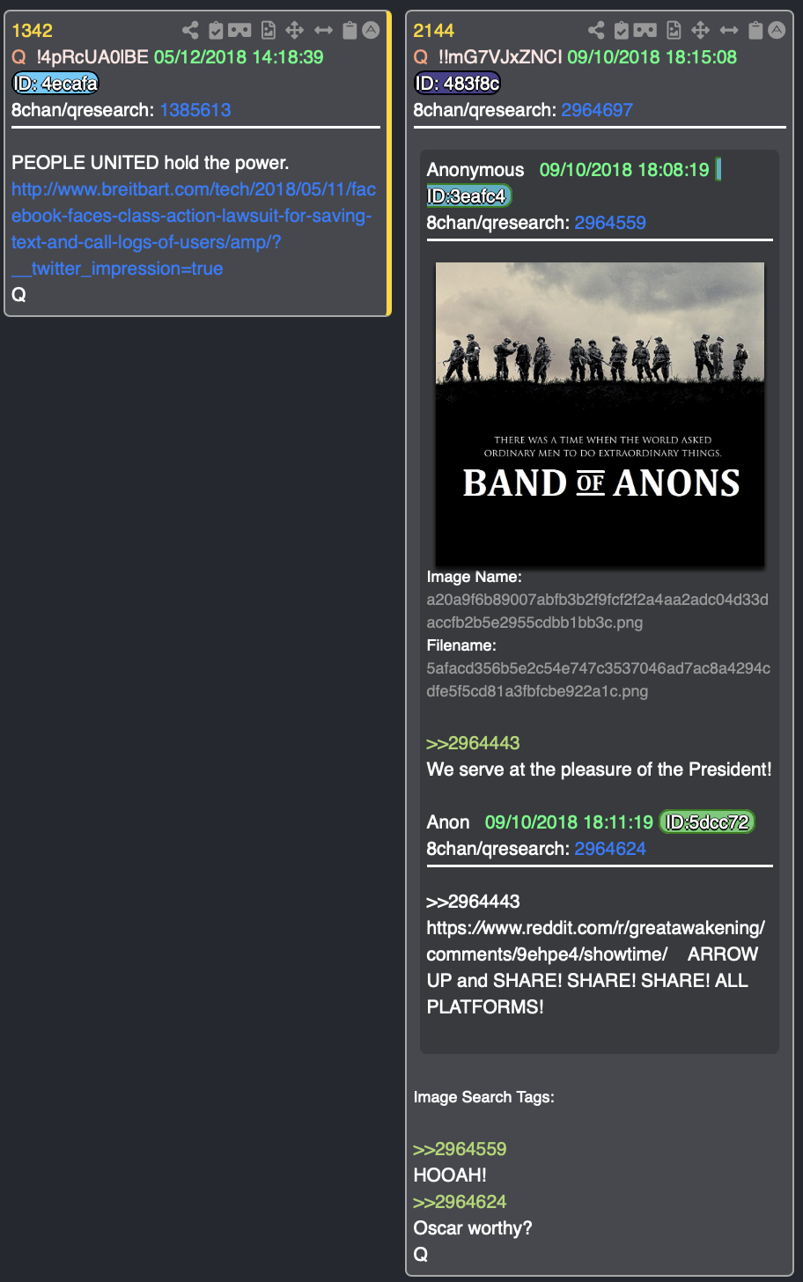The height and width of the screenshot is (1282, 803).
Task: Click the share icon on post 1342
Action: 191,30
